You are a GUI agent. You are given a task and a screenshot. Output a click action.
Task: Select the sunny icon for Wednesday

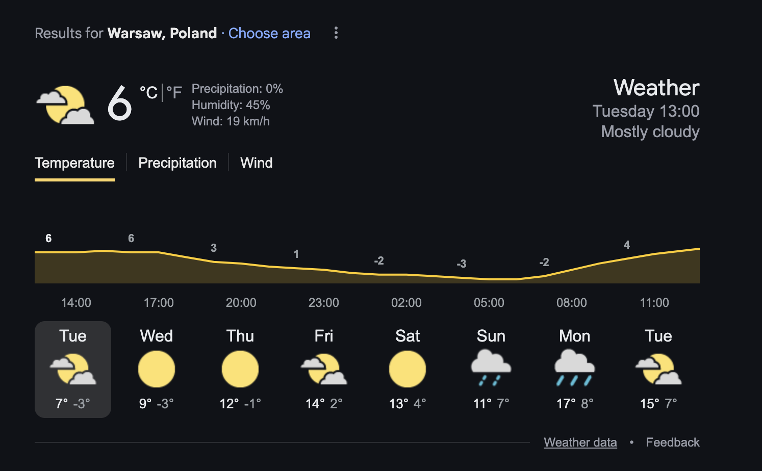(157, 369)
